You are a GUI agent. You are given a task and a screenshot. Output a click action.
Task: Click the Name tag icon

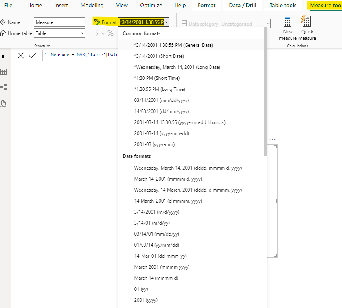(x=3, y=22)
